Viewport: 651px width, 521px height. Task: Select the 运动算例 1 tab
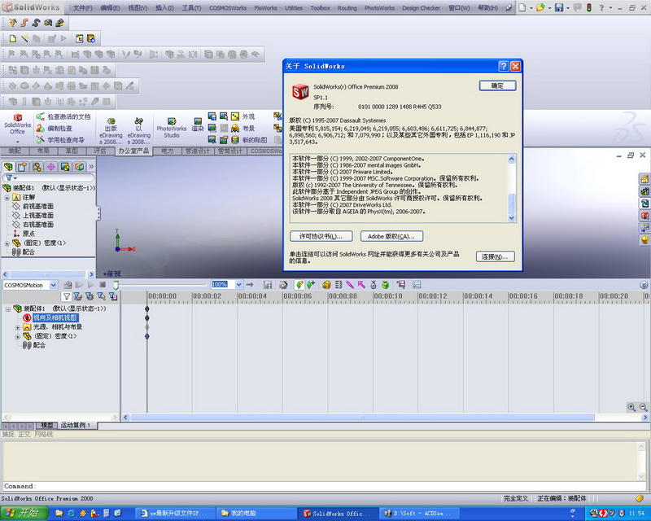pyautogui.click(x=75, y=425)
